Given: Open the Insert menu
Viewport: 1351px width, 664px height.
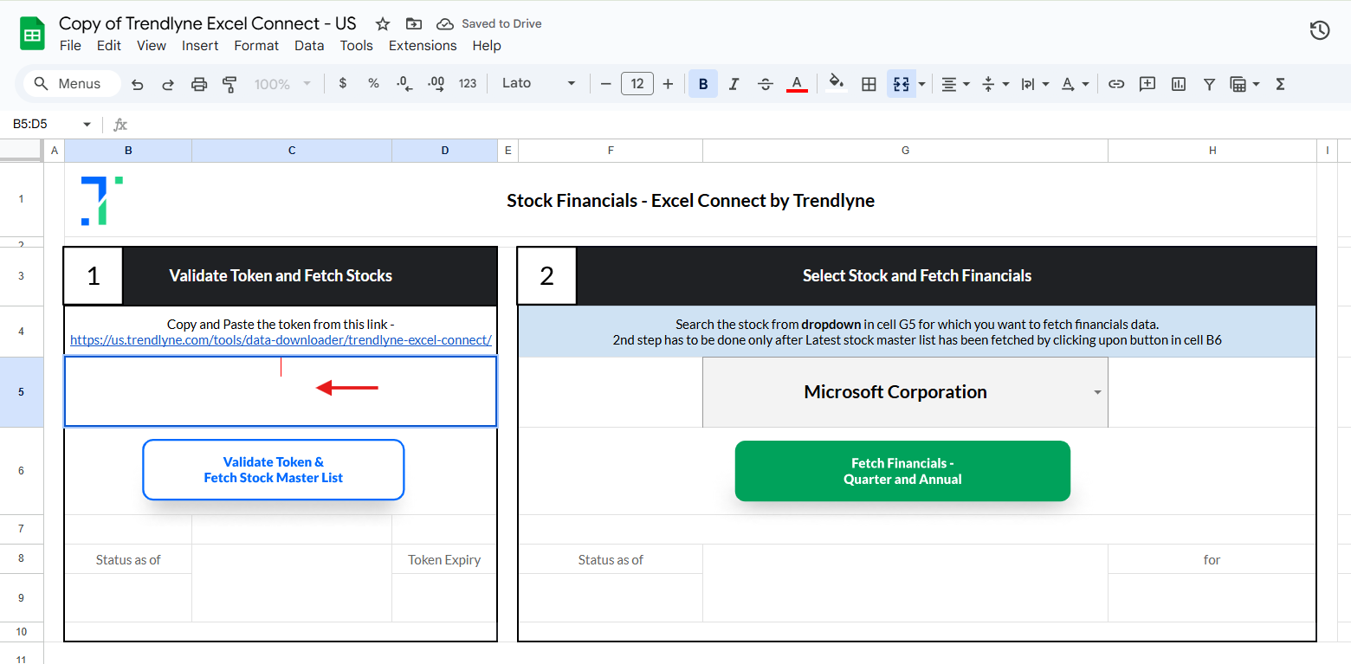Looking at the screenshot, I should point(200,46).
